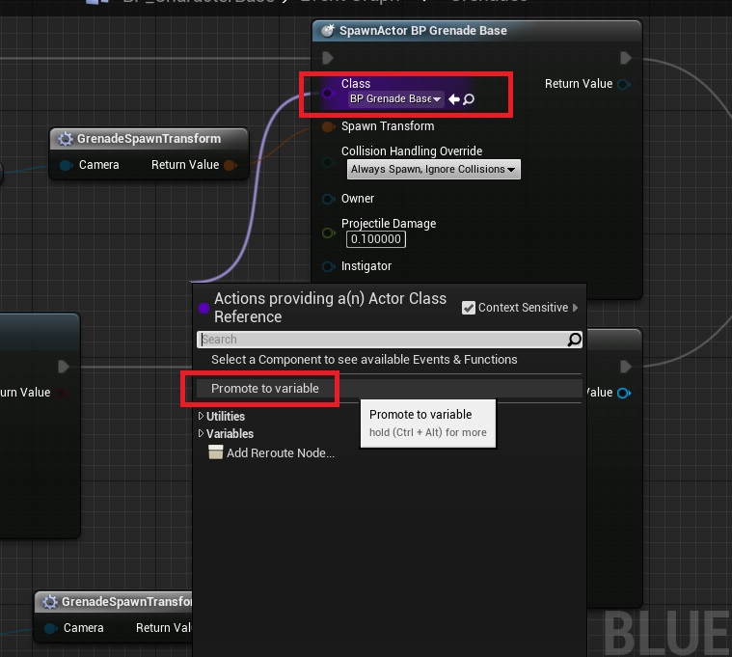Open the Collision Handling Override dropdown

(x=433, y=170)
